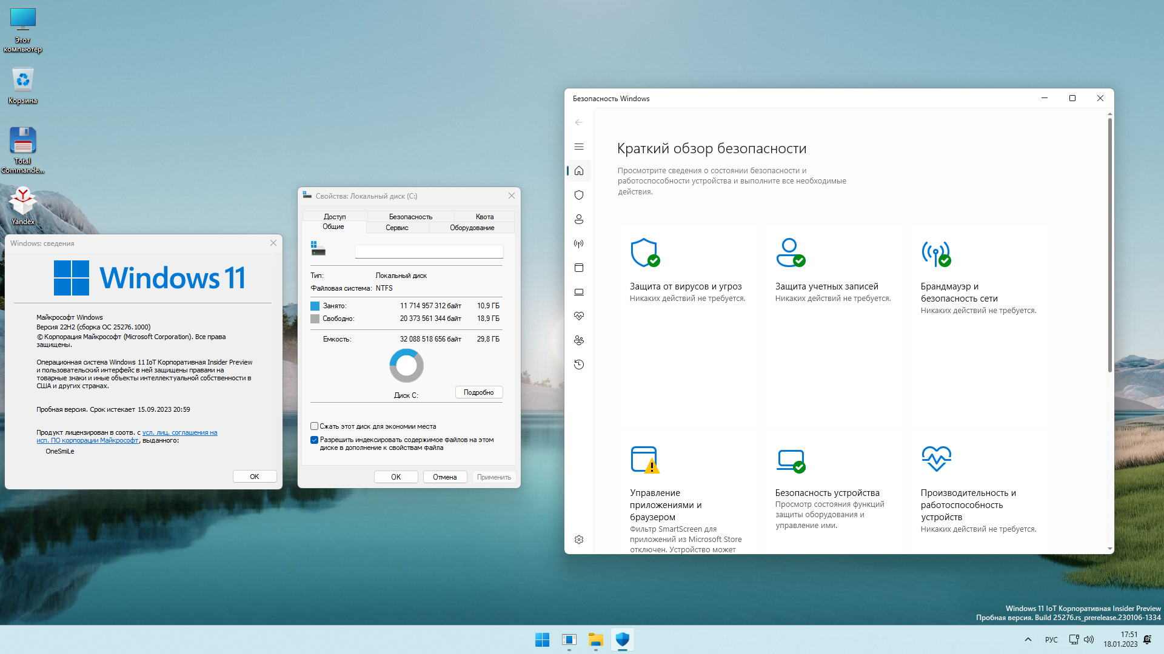Screen dimensions: 1164x654
Task: Open the Брандмауэр и безопасность сети card
Action: (979, 326)
